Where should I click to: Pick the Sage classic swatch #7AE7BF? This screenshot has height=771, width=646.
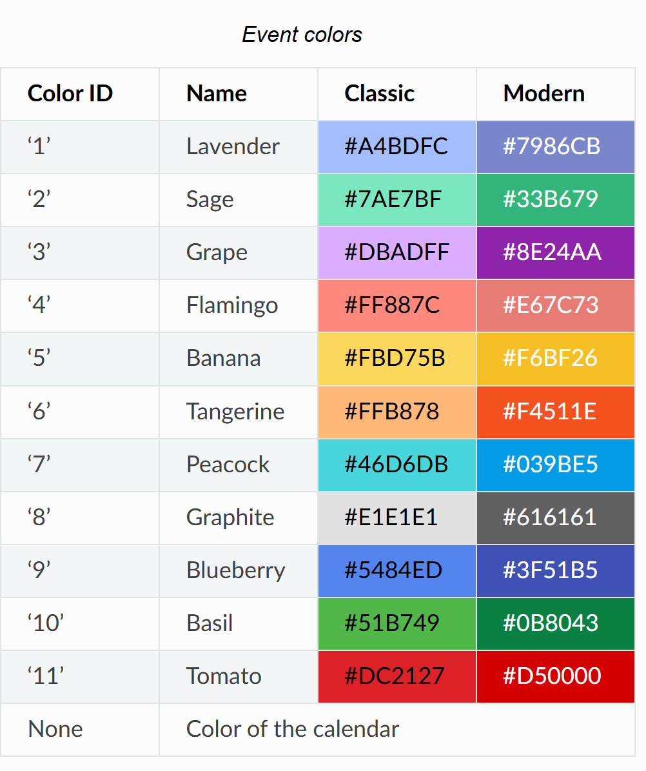396,199
